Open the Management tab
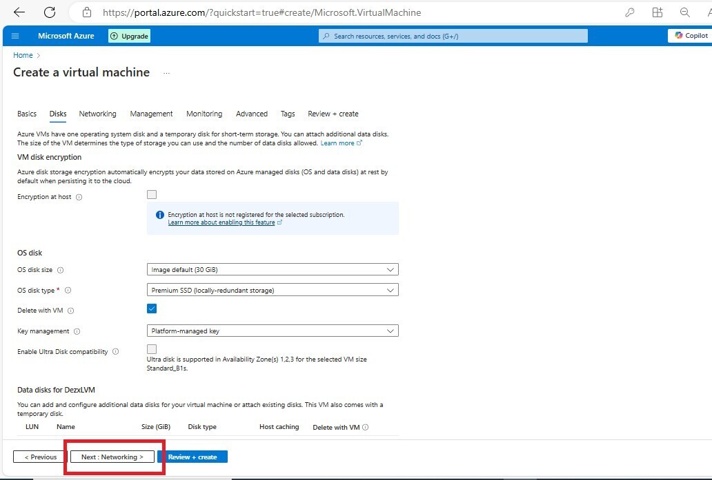The image size is (712, 480). coord(151,114)
